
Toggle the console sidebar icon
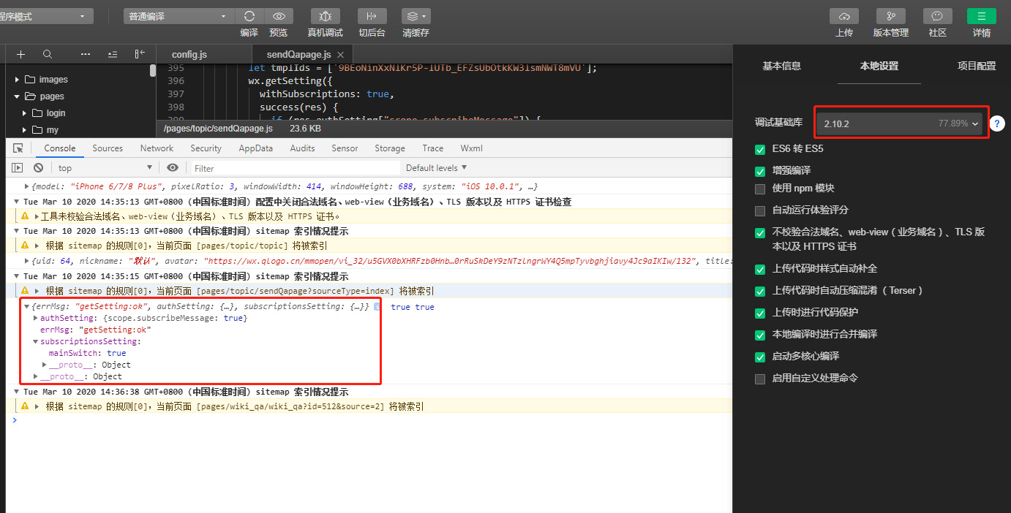click(18, 168)
